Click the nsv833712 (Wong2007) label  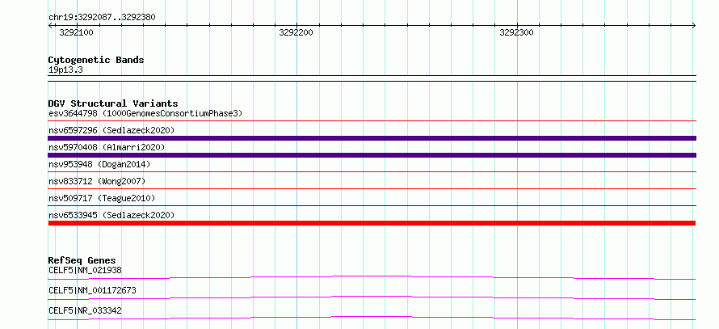[97, 181]
